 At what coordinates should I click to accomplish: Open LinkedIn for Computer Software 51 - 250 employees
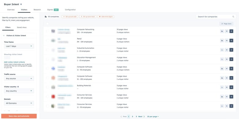(222, 78)
